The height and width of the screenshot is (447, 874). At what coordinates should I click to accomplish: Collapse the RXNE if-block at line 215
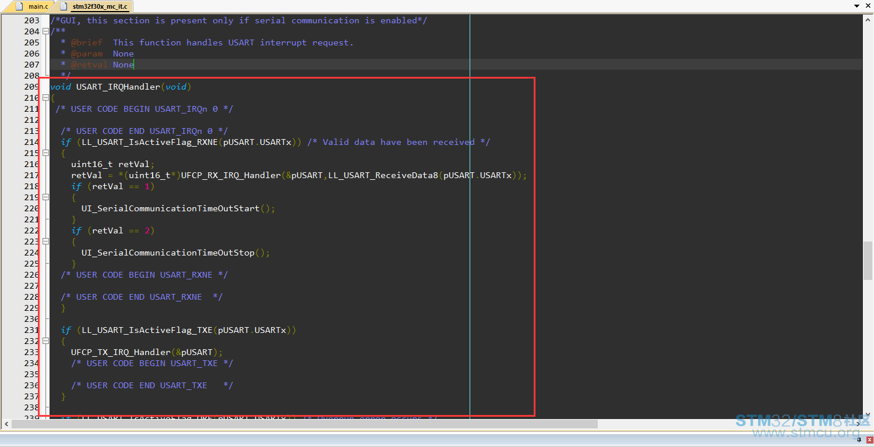[x=45, y=153]
